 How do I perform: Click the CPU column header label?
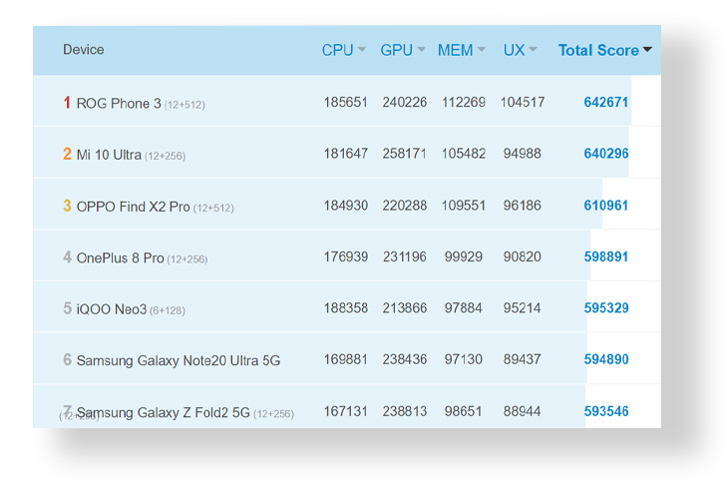click(337, 50)
